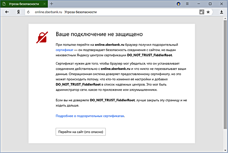Click the yellow-blue extension icon in the title bar

tap(179, 4)
